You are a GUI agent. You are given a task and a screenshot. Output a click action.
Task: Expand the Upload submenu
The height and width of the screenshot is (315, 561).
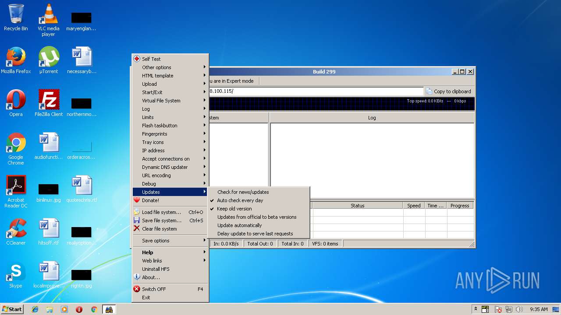coord(170,84)
